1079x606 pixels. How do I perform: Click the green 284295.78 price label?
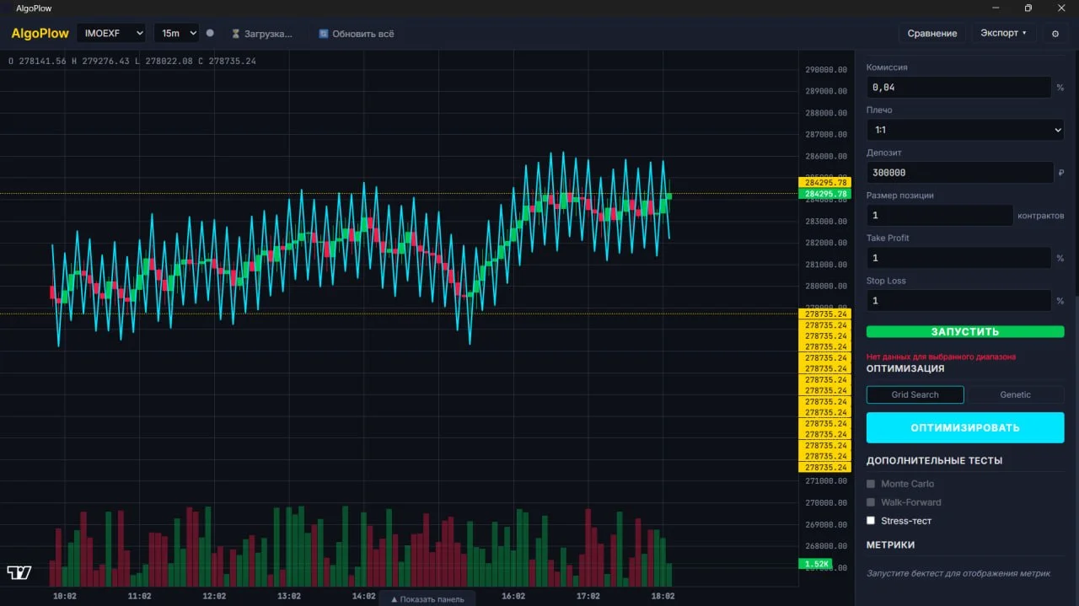825,194
